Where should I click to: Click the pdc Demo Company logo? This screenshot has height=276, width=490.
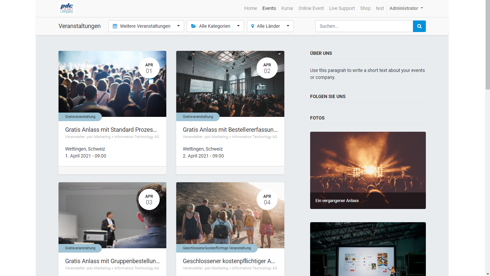67,8
